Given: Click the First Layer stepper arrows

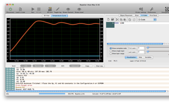Looking at the screenshot, I should tap(145, 48).
